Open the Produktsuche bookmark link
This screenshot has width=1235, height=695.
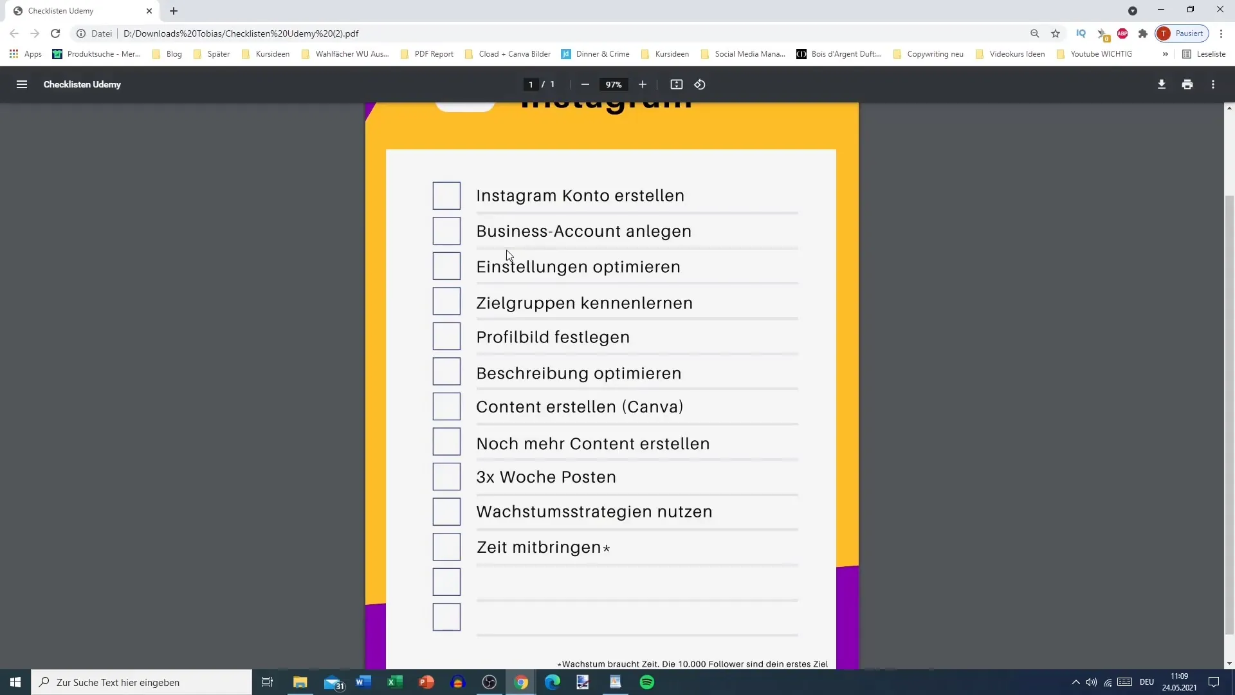[x=96, y=54]
